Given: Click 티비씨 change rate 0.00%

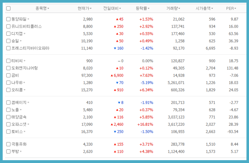Looking at the screenshot, I should coord(148,61).
